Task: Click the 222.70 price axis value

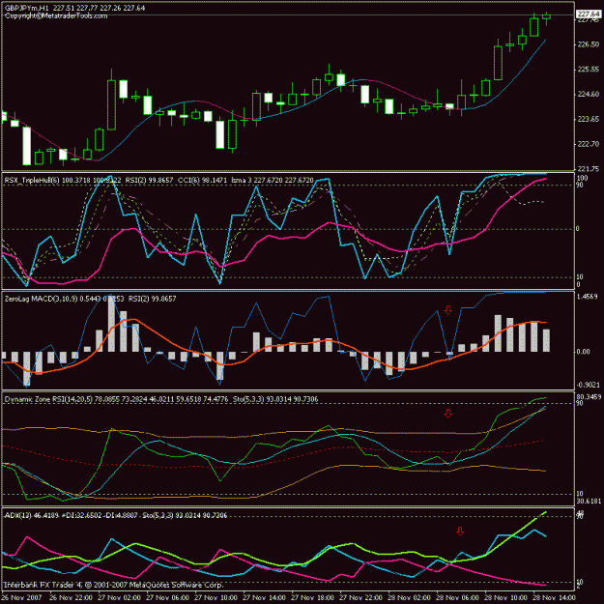Action: (589, 144)
